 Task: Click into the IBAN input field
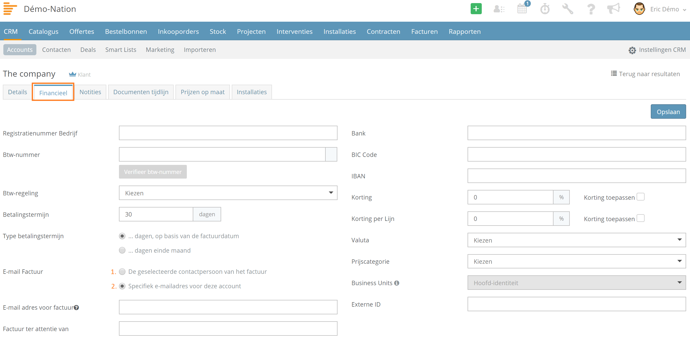[576, 176]
